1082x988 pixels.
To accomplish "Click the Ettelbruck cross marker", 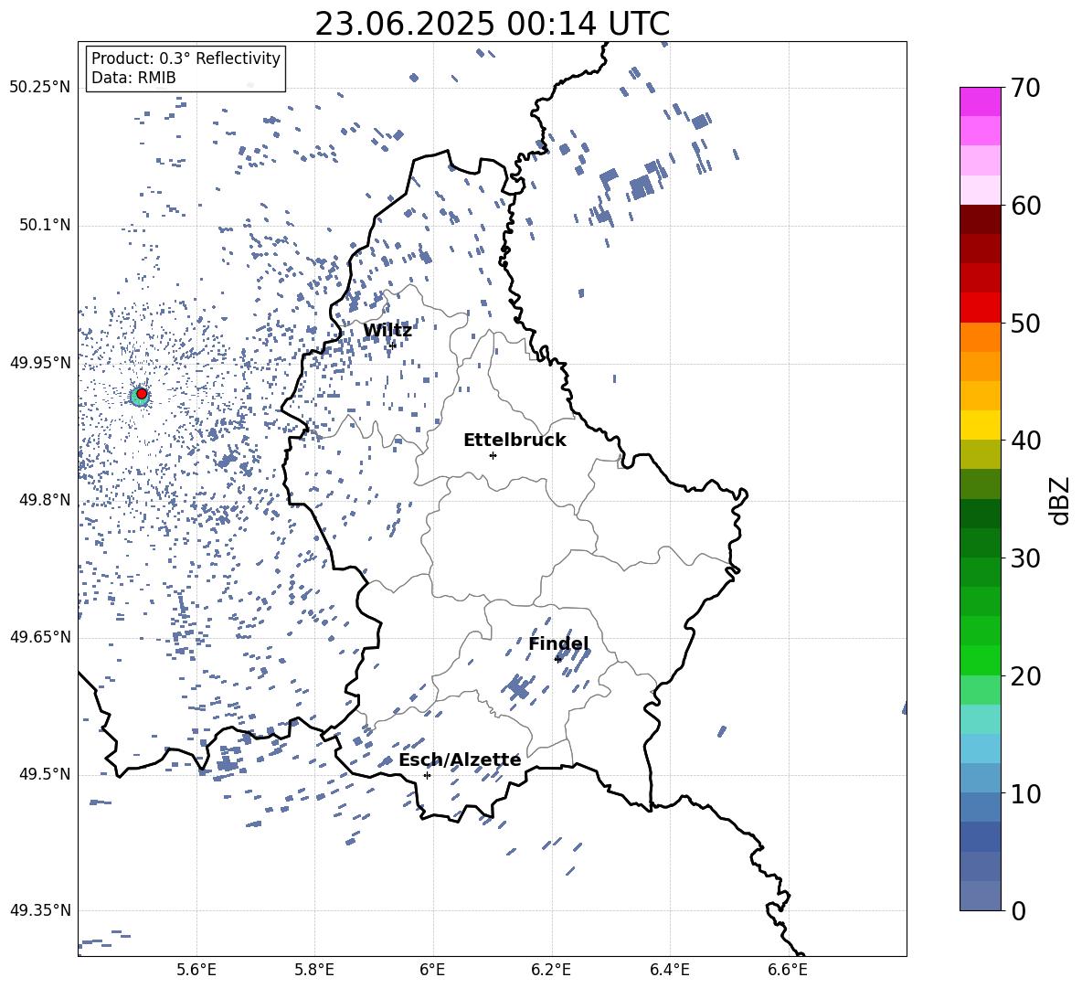I will pos(493,455).
